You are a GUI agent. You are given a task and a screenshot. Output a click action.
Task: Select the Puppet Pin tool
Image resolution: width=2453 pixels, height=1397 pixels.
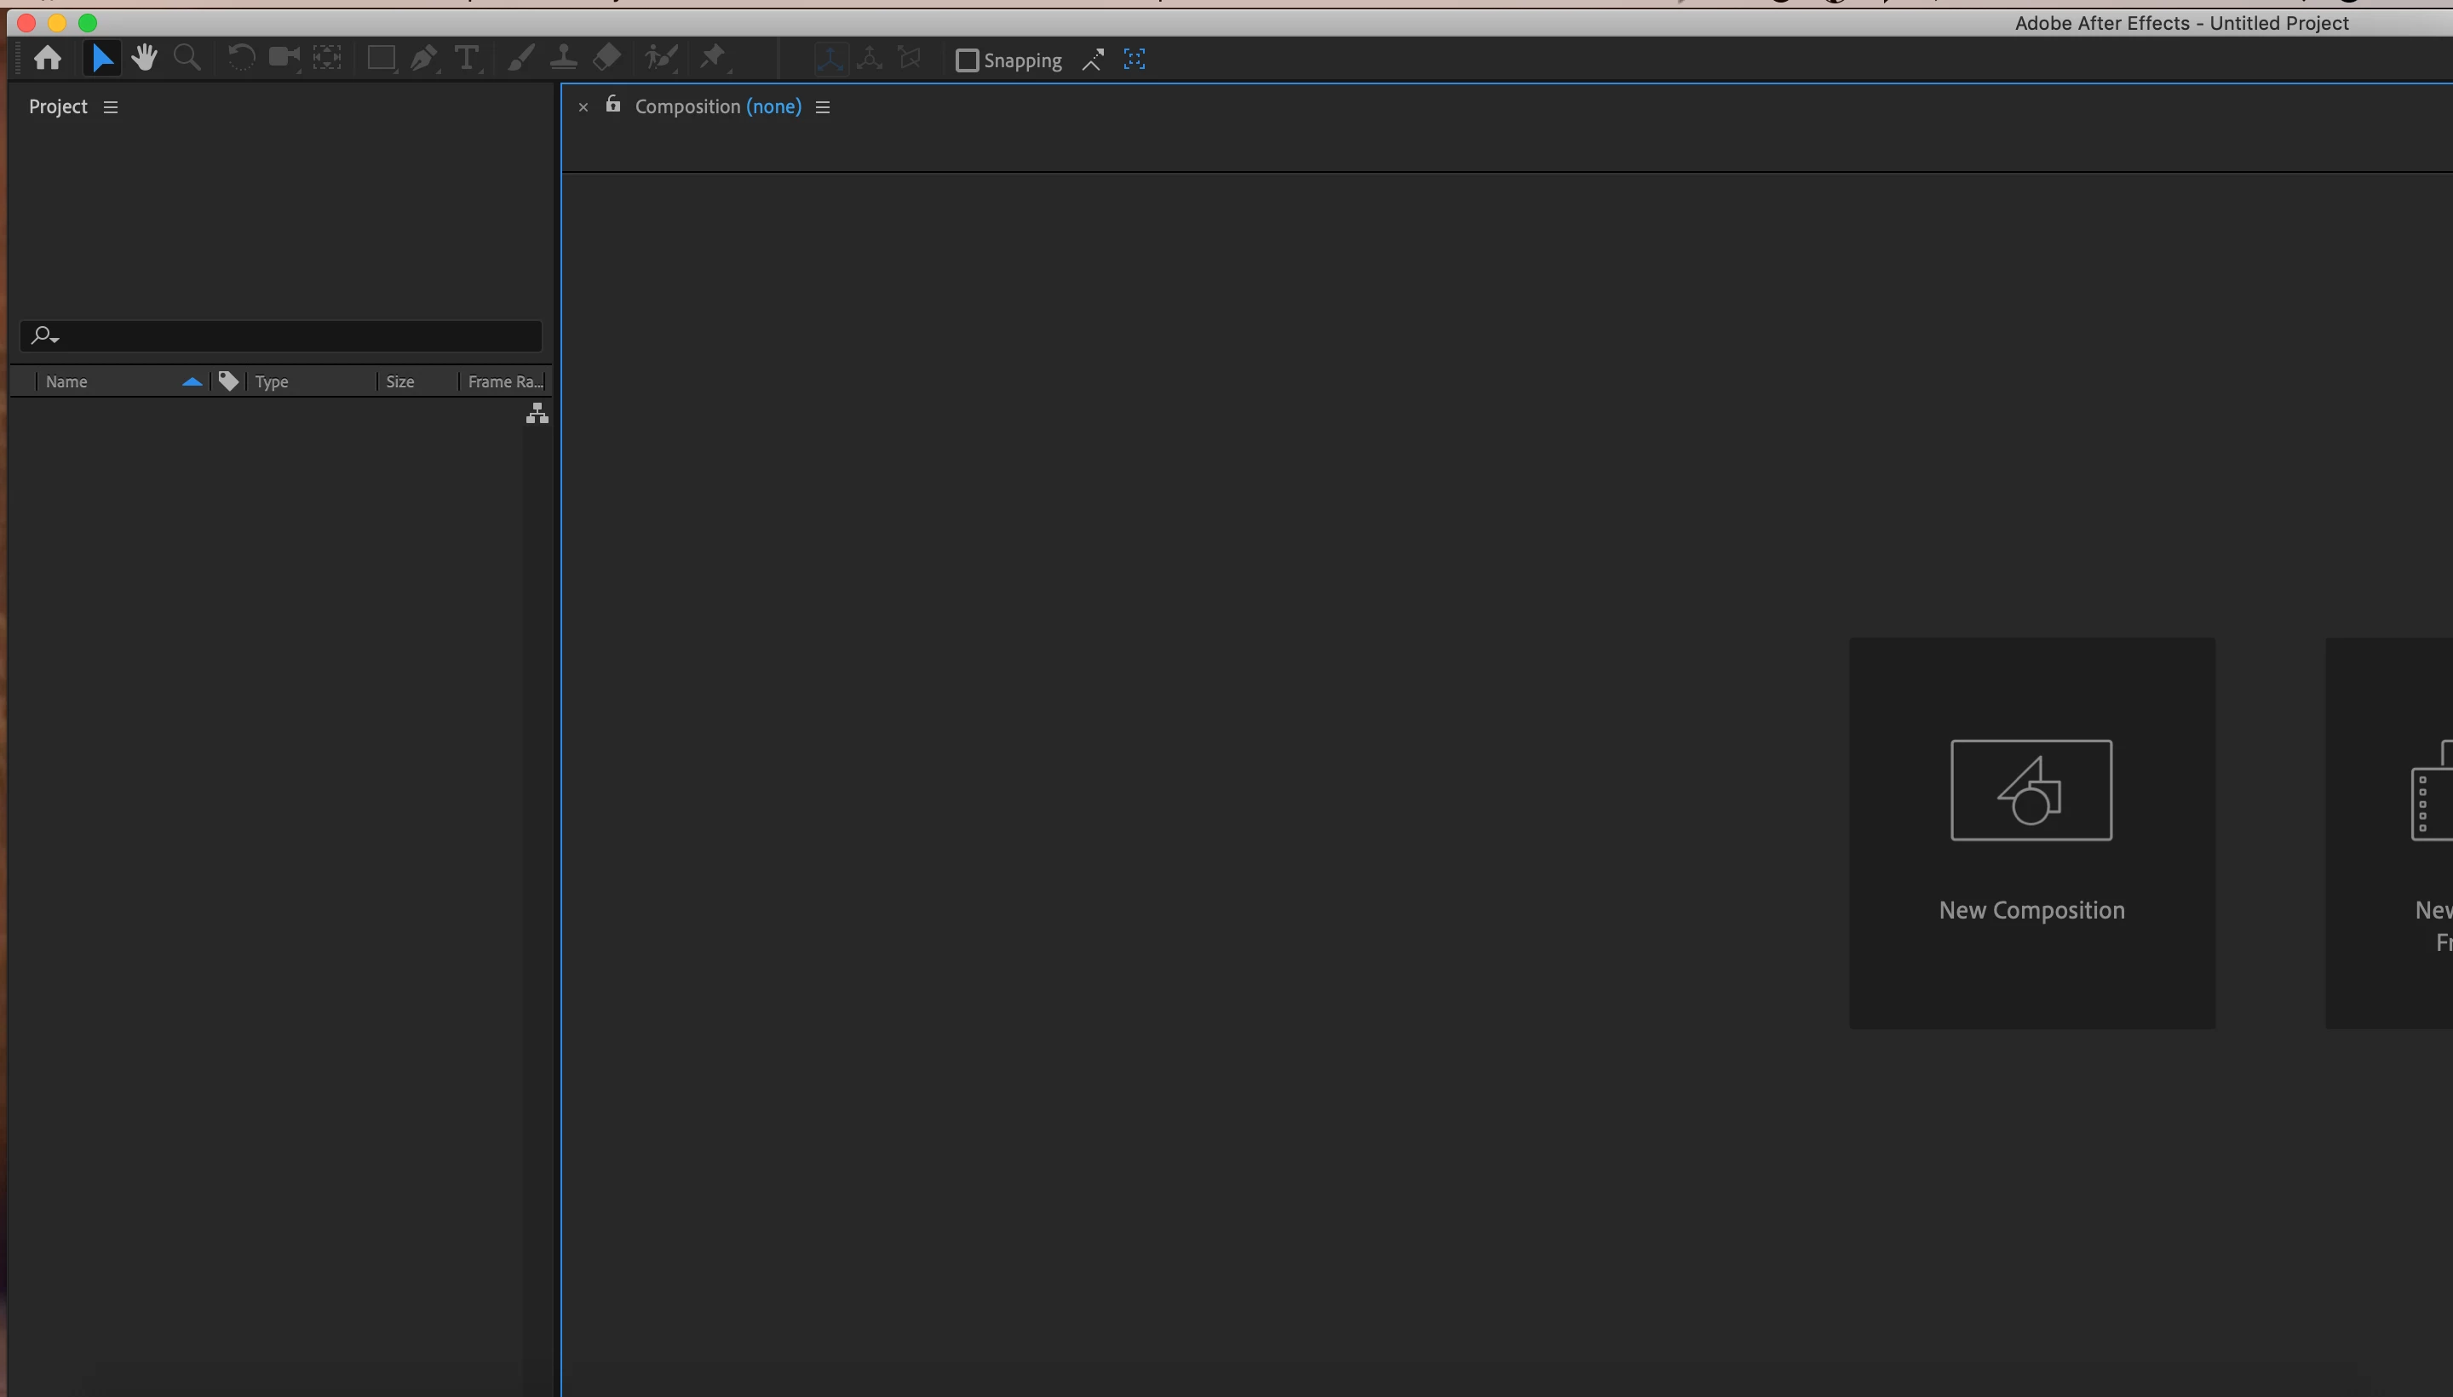[712, 59]
